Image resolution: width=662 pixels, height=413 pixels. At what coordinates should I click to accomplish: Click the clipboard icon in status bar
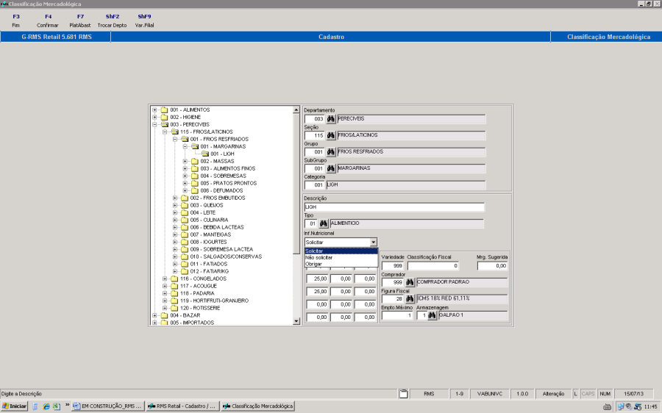404,394
